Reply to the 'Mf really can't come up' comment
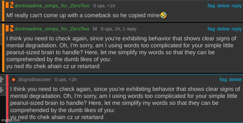This screenshot has height=123, width=243. click(236, 6)
